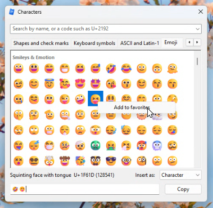Pick the disguised face with glasses and mustache
This screenshot has width=213, height=208.
coord(95,161)
